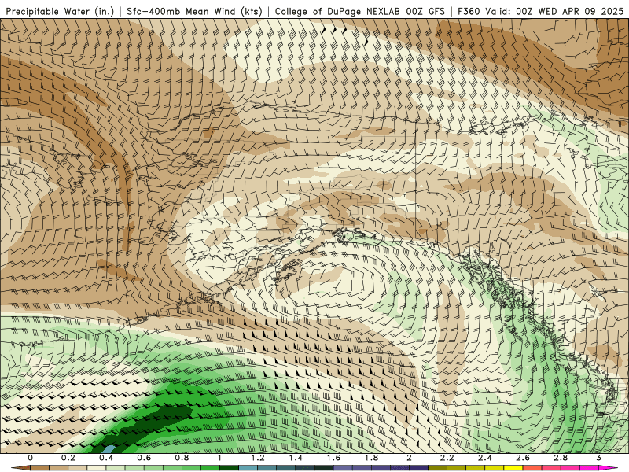
Task: Click the "0.2" color scale label
Action: [x=68, y=458]
